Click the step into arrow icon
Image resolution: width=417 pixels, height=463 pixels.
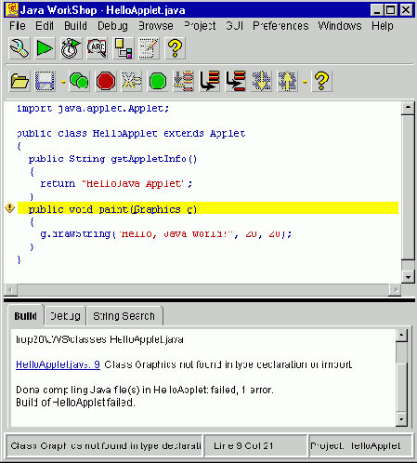pos(210,81)
